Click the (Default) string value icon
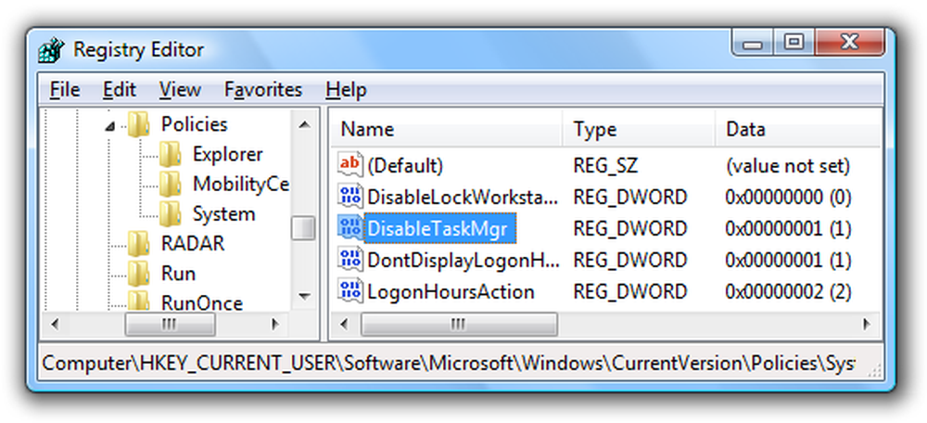Image resolution: width=927 pixels, height=423 pixels. [x=349, y=165]
